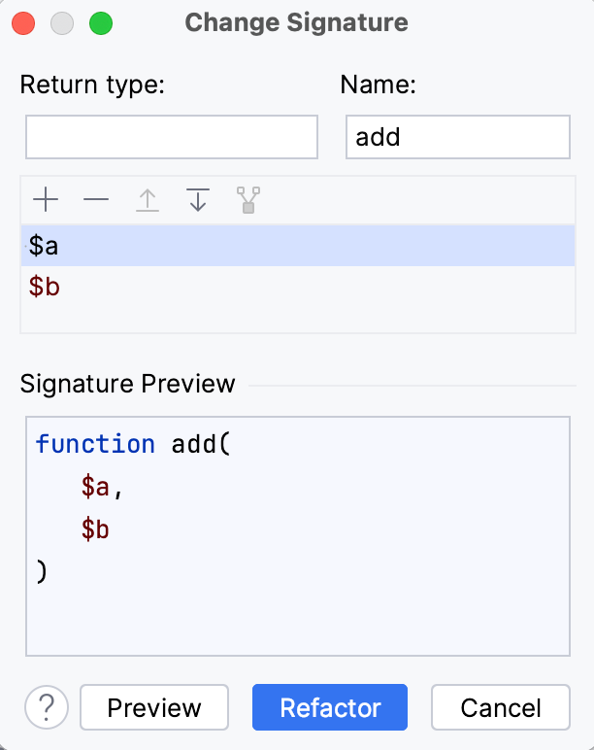Maximize the dialog using the green button
Screen dimensions: 594x750
pos(100,22)
